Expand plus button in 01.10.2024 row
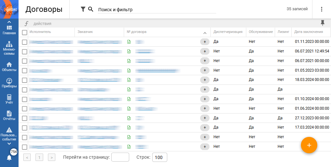 [x=205, y=99]
